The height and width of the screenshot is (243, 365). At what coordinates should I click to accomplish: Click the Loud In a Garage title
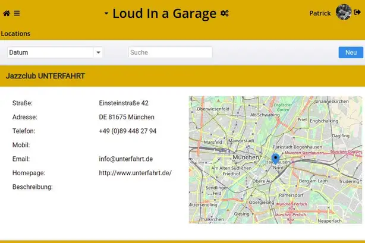(x=165, y=13)
